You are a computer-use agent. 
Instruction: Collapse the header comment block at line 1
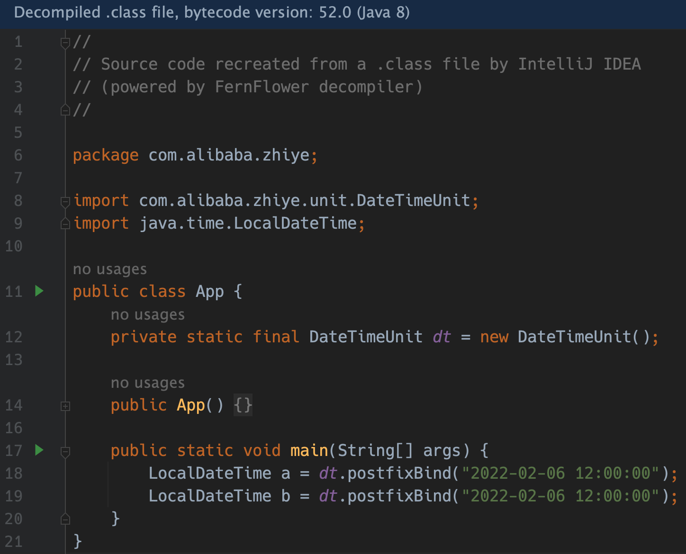65,43
